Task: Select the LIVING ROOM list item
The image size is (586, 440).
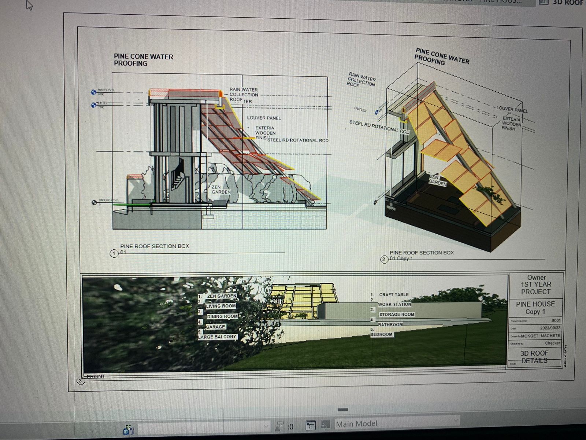Action: tap(220, 306)
